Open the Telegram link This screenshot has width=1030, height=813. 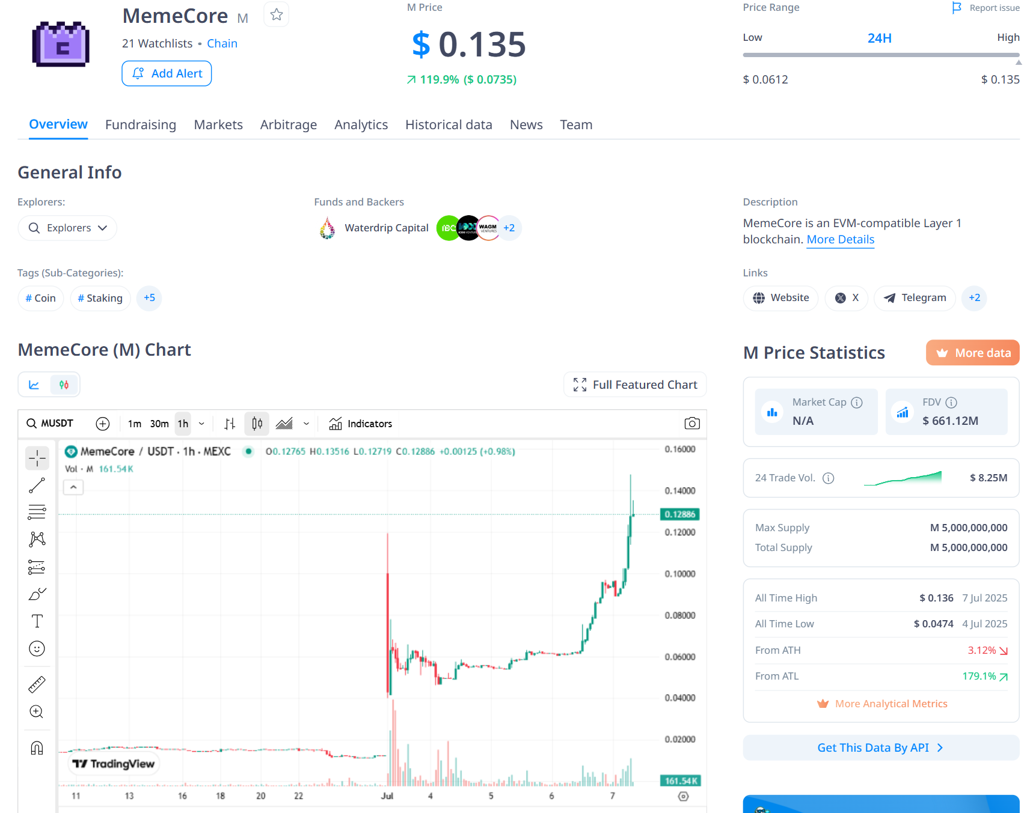click(x=915, y=298)
